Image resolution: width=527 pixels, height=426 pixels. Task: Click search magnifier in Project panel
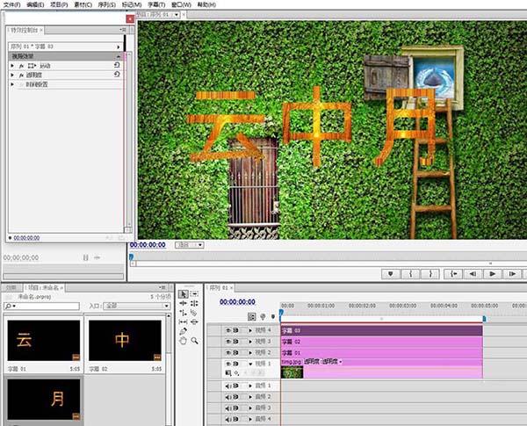point(9,306)
